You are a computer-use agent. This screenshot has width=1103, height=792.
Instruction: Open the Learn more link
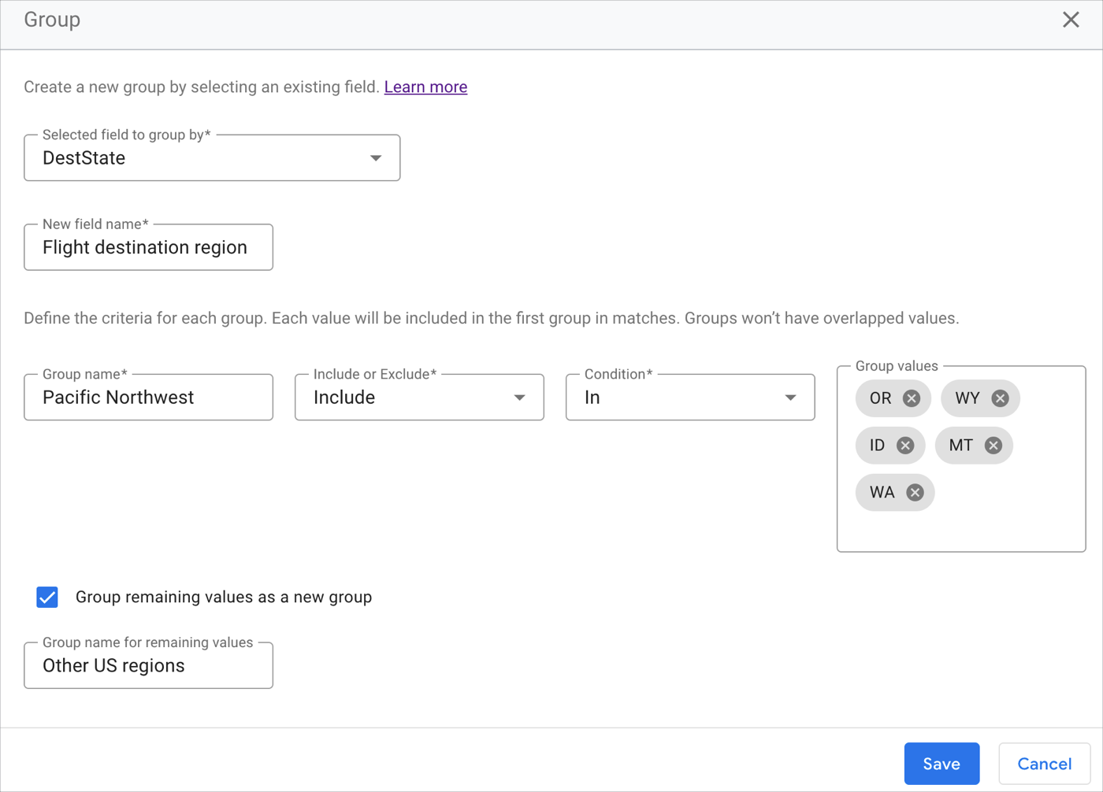(425, 87)
